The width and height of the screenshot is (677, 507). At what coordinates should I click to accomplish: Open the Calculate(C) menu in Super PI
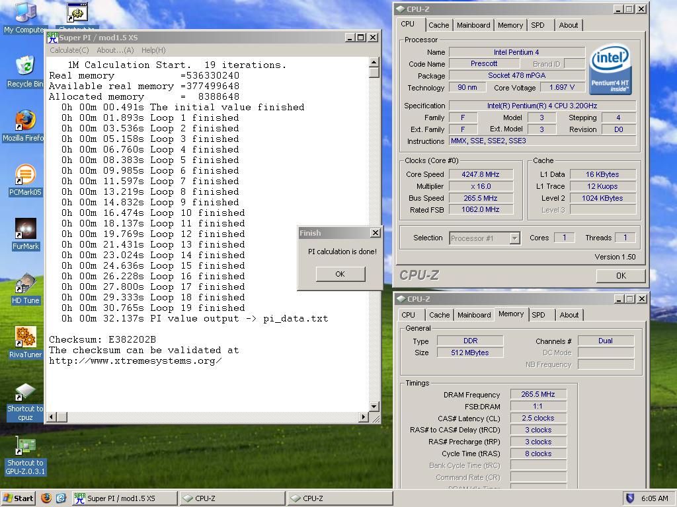69,50
